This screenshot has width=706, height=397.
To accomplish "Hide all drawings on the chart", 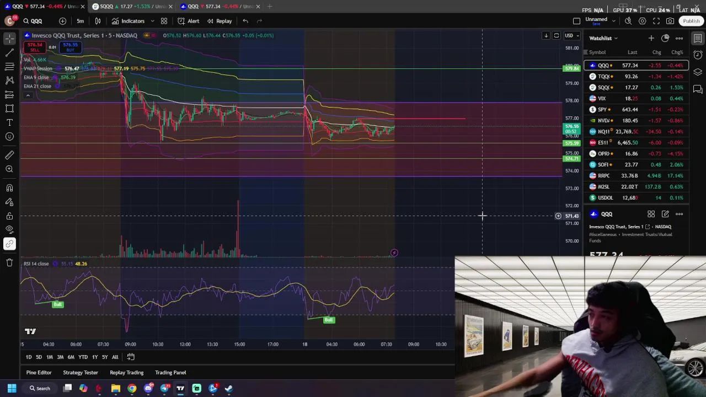I will point(9,229).
